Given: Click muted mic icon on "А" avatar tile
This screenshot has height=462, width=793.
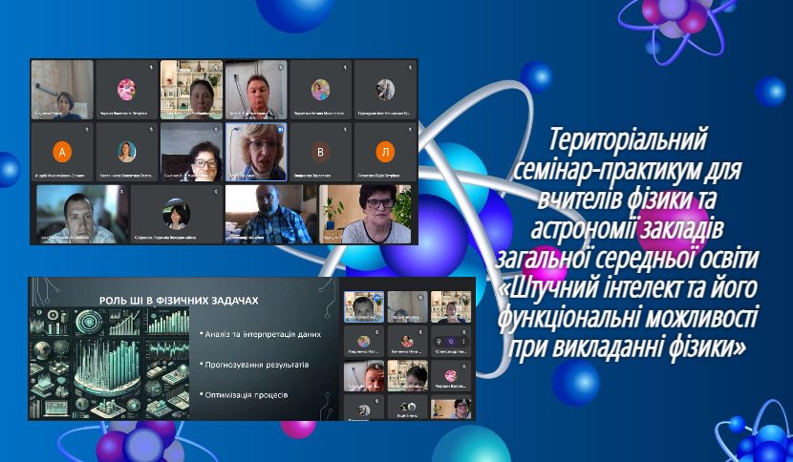Looking at the screenshot, I should click(87, 130).
